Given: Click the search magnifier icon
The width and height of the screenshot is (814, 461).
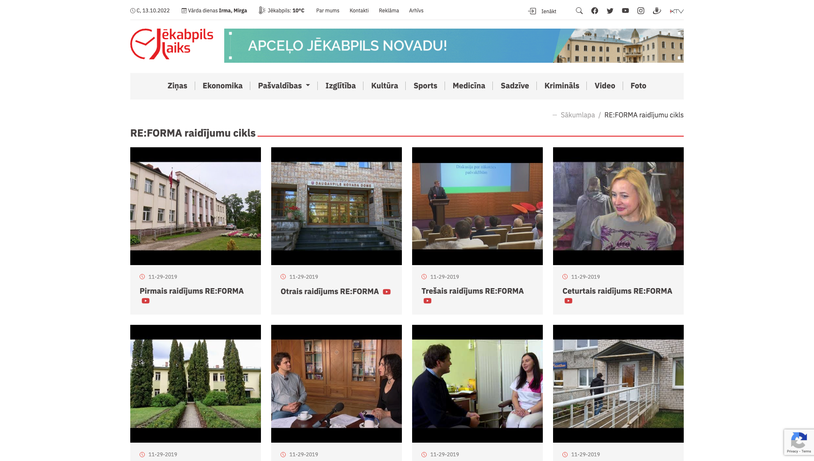Looking at the screenshot, I should (x=579, y=11).
